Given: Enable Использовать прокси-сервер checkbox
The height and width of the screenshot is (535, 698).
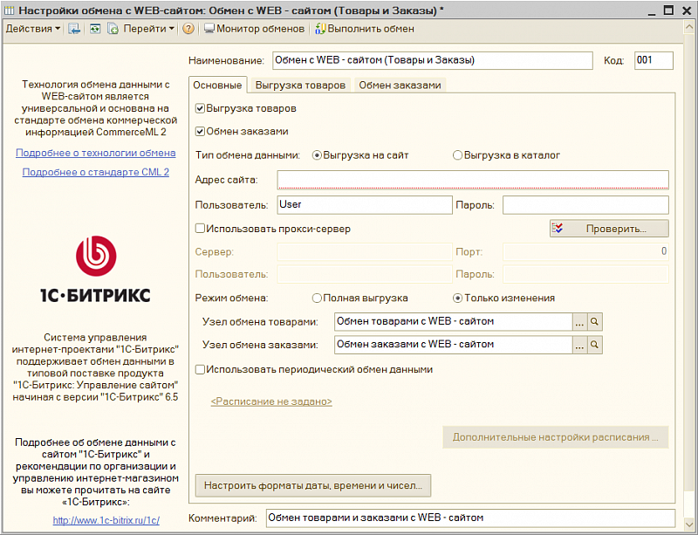Looking at the screenshot, I should coord(200,229).
